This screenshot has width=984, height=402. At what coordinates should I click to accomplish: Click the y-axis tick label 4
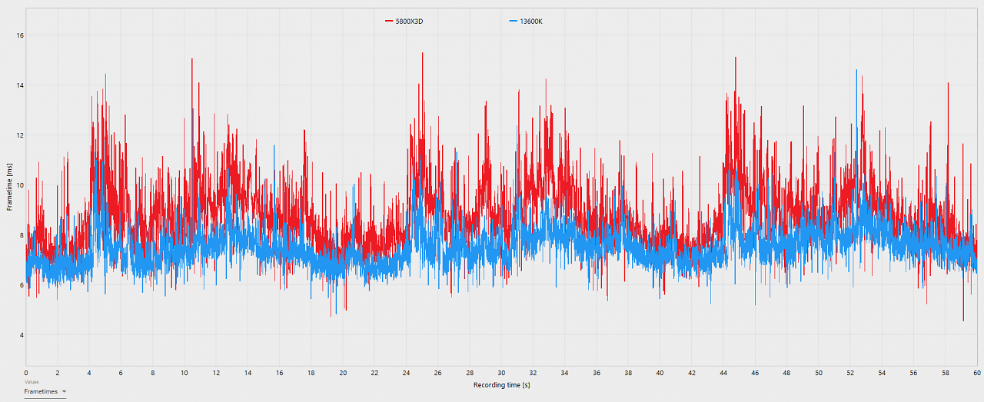pos(22,335)
